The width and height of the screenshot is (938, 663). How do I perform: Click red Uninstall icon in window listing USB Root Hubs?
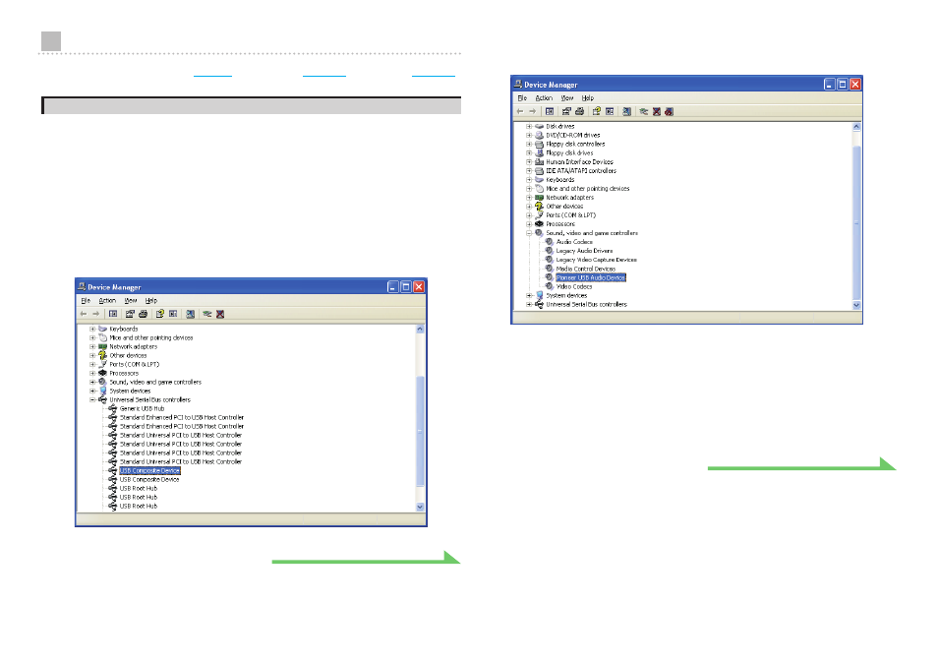tap(220, 314)
